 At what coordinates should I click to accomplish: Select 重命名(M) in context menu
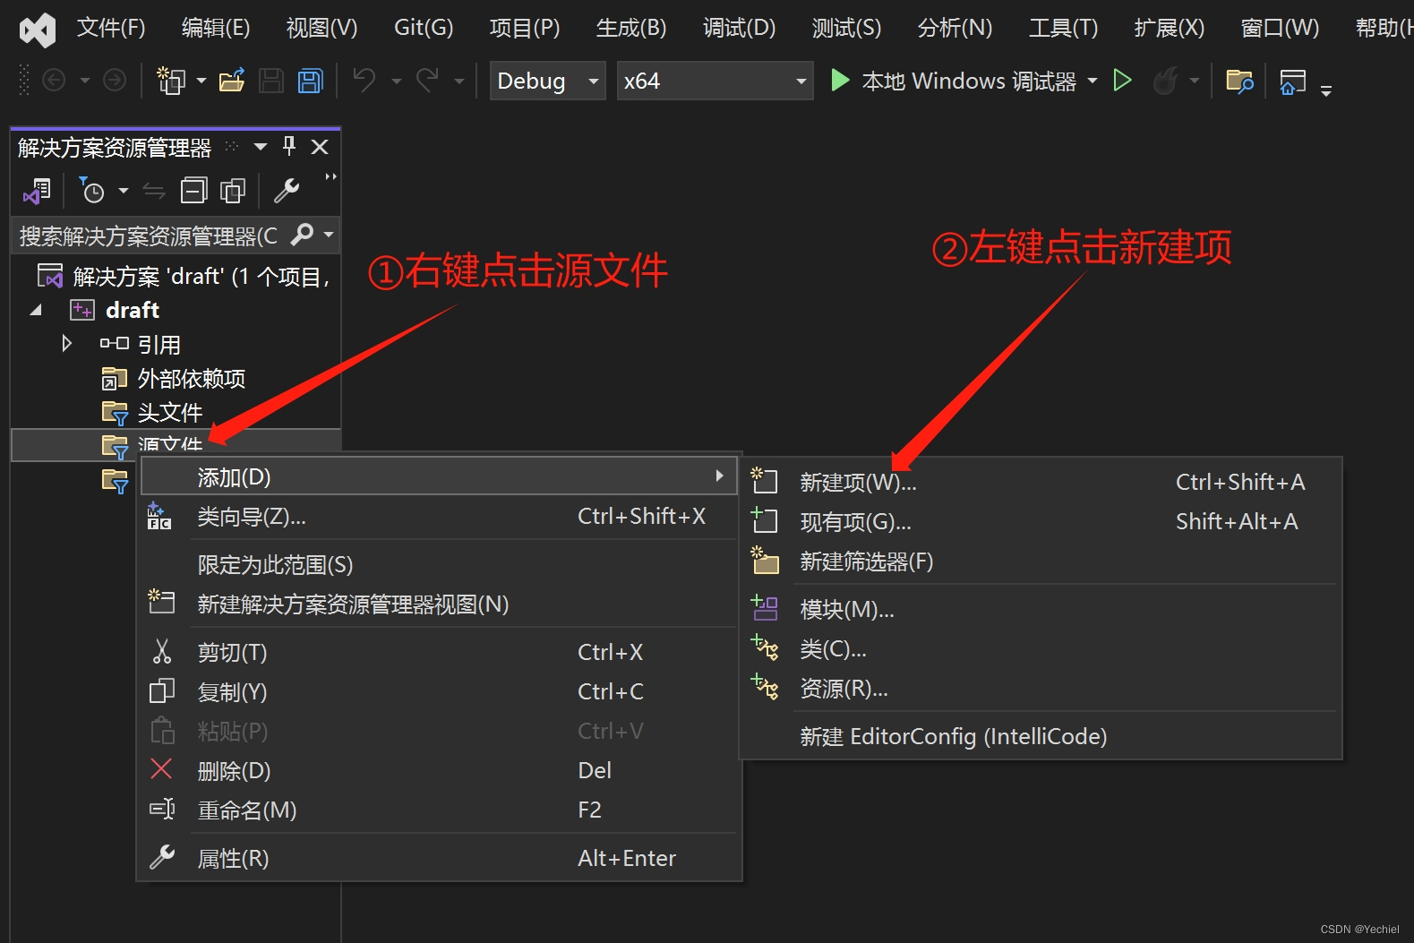(x=439, y=810)
